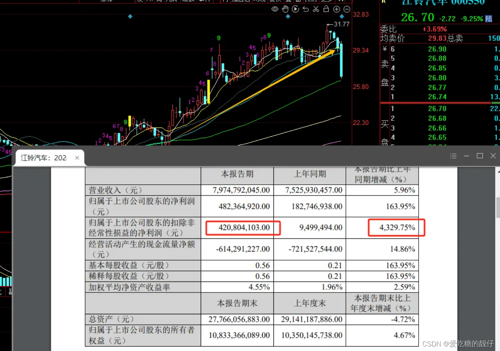The height and width of the screenshot is (351, 500).
Task: Click the blue 陆 badge beside -9.25%
Action: pyautogui.click(x=488, y=18)
